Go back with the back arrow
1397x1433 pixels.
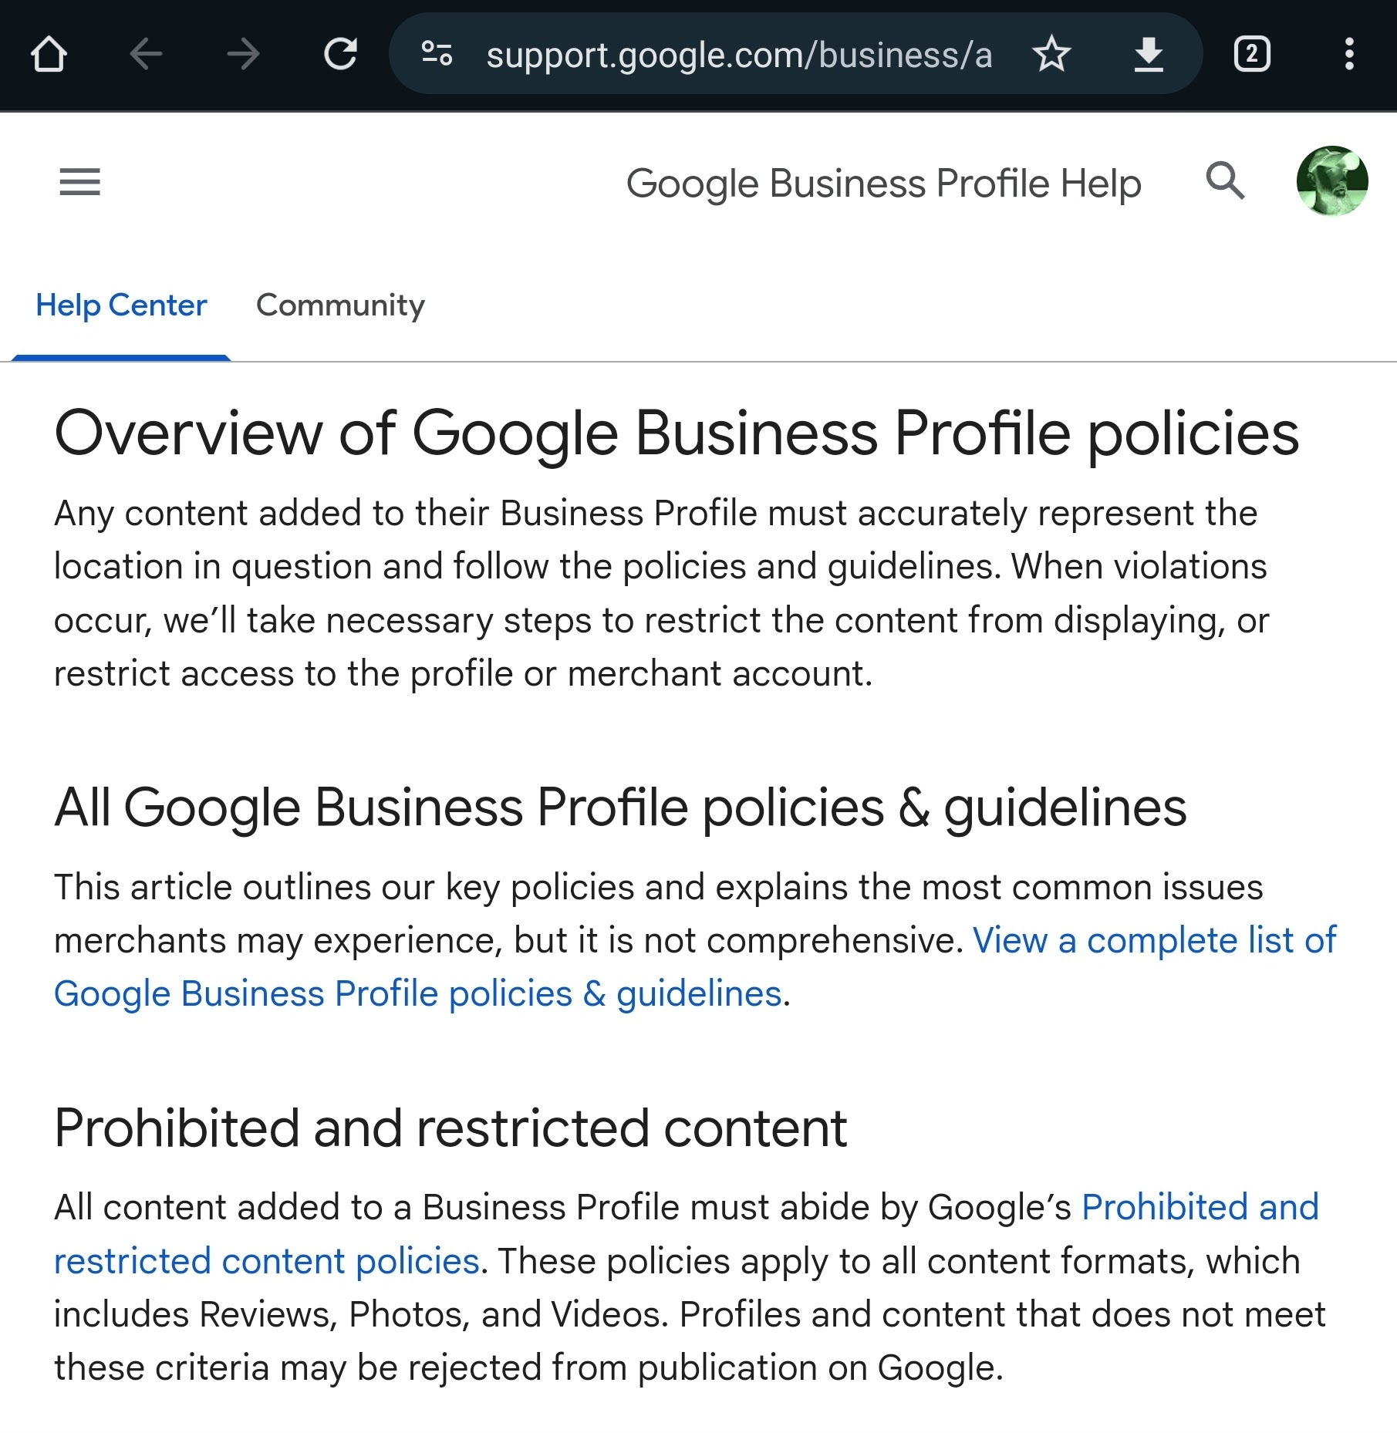[x=146, y=55]
